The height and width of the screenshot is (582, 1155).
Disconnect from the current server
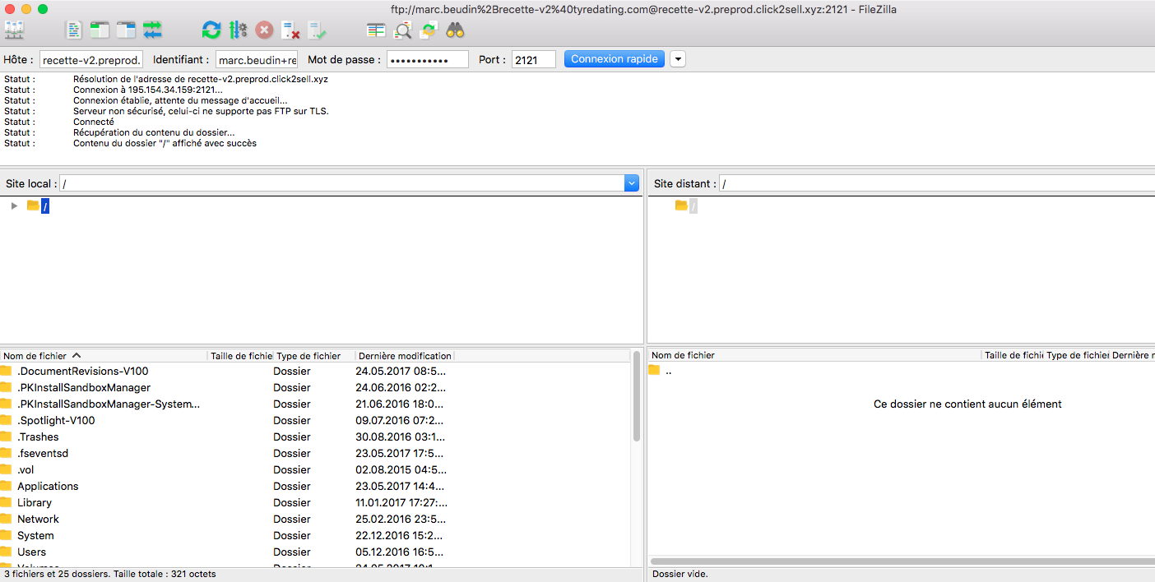click(x=290, y=30)
